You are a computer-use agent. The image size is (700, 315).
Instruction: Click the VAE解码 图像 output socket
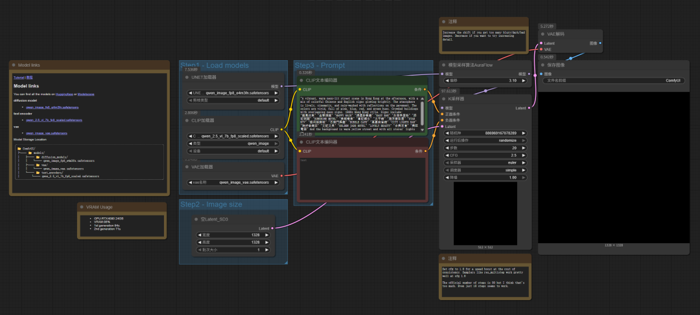pos(600,43)
